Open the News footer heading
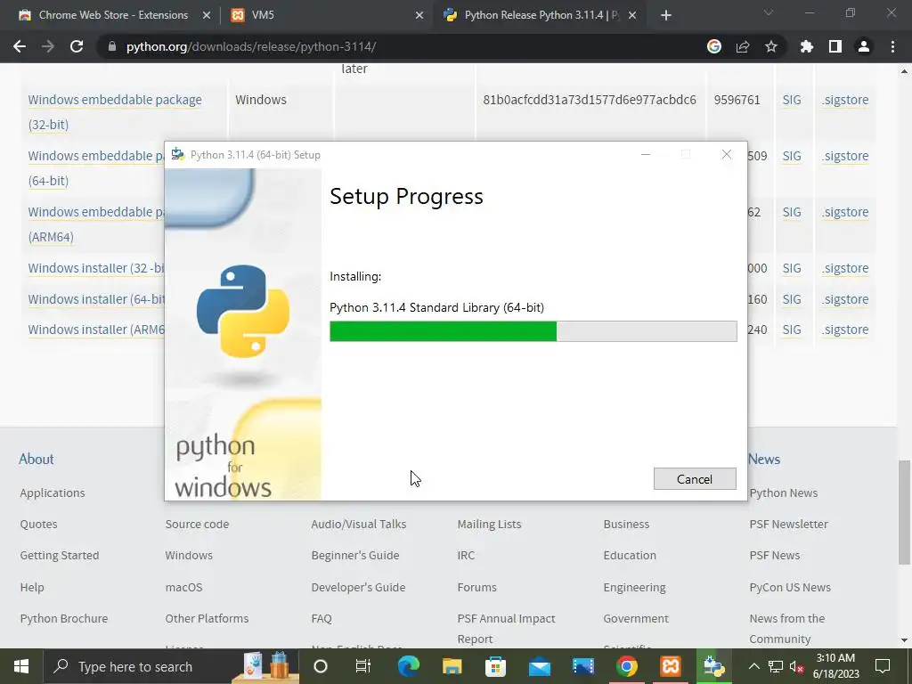 tap(763, 459)
